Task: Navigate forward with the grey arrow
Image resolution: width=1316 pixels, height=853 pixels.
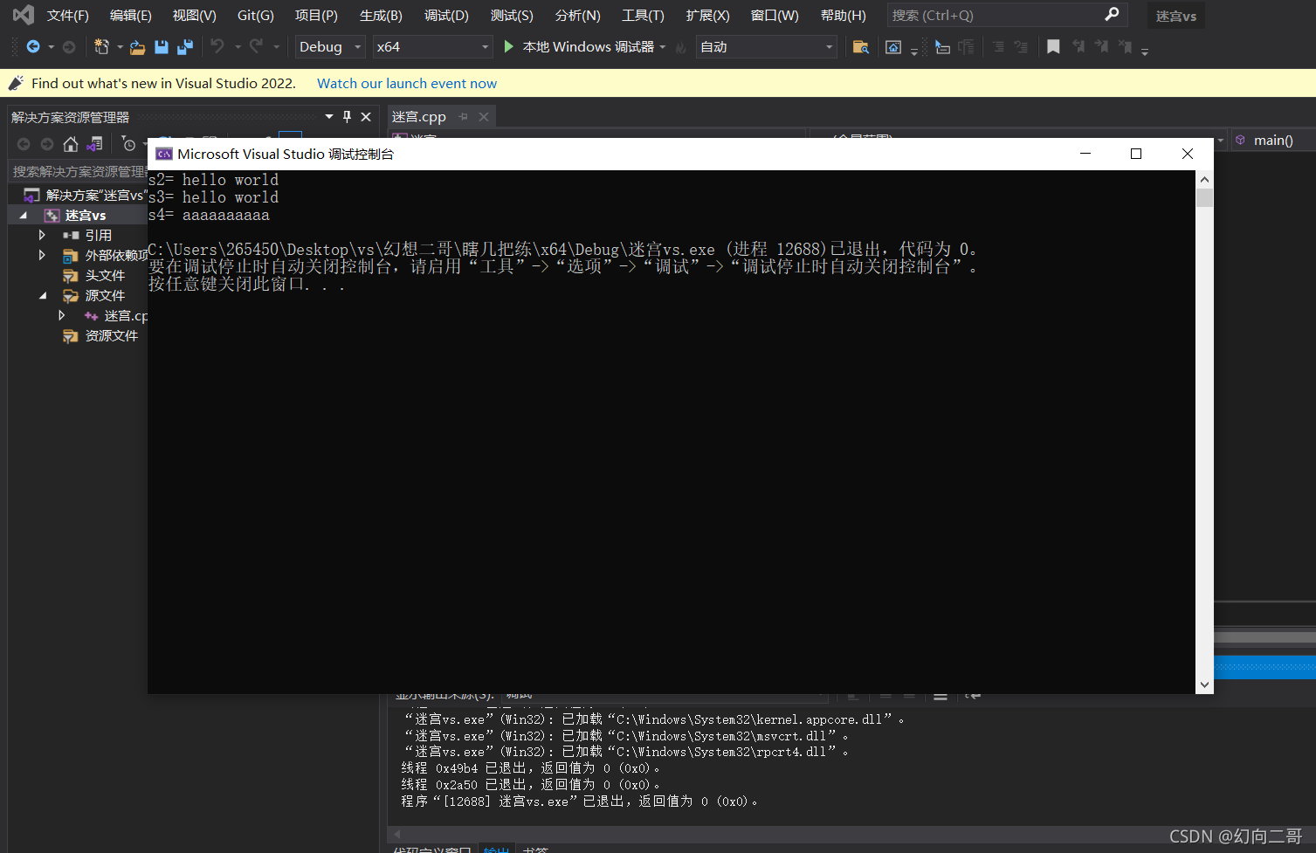Action: [69, 47]
